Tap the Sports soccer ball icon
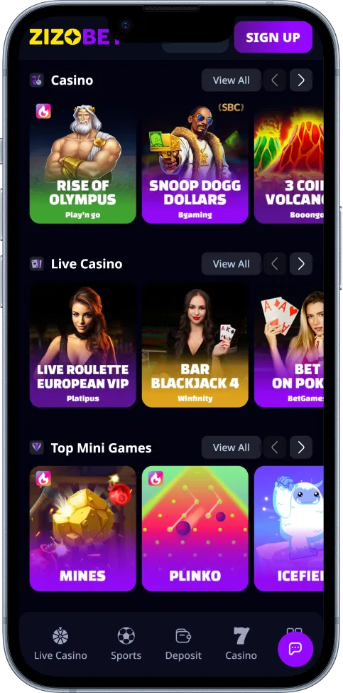343x693 pixels. [126, 635]
